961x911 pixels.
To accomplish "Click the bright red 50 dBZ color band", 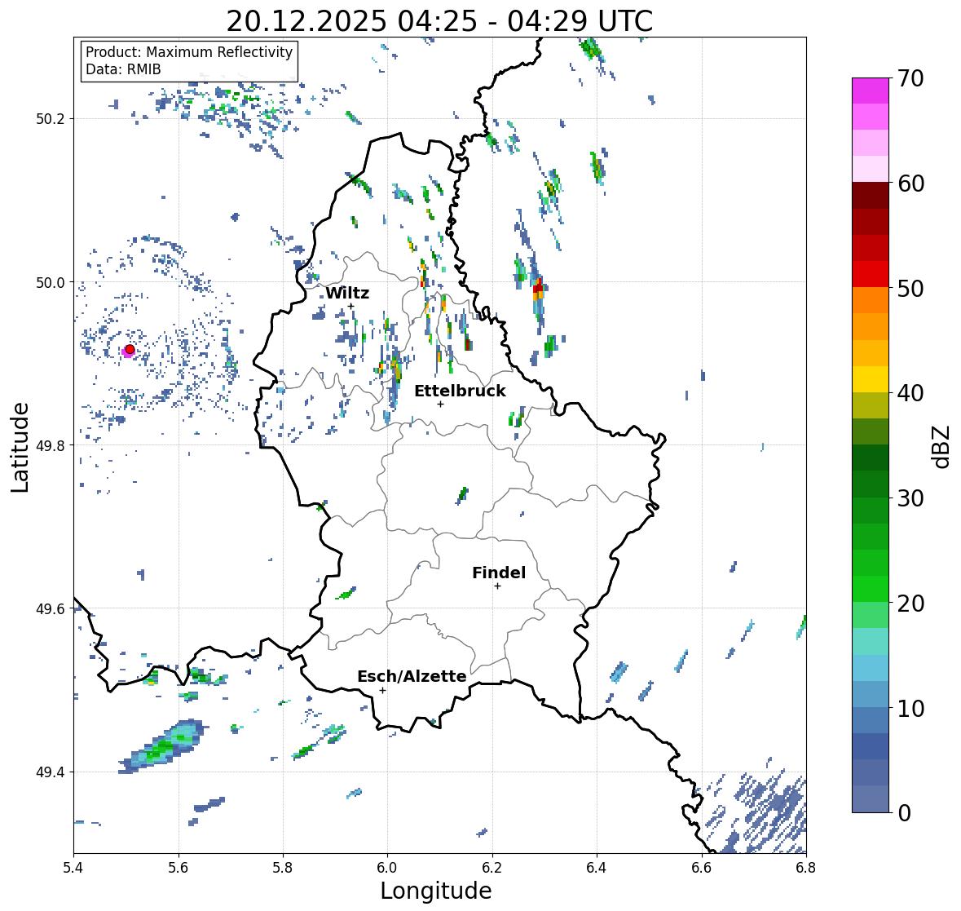I will (871, 274).
